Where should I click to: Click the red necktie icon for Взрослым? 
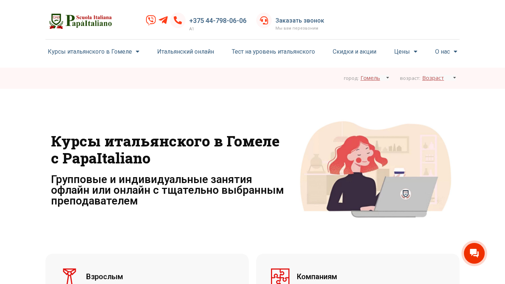70,276
